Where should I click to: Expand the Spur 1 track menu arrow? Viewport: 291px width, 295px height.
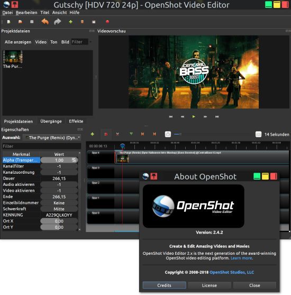89,198
